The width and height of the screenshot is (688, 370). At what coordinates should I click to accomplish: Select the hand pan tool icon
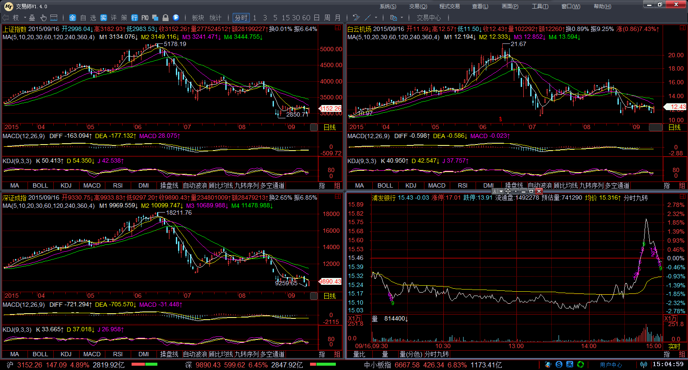pos(43,18)
